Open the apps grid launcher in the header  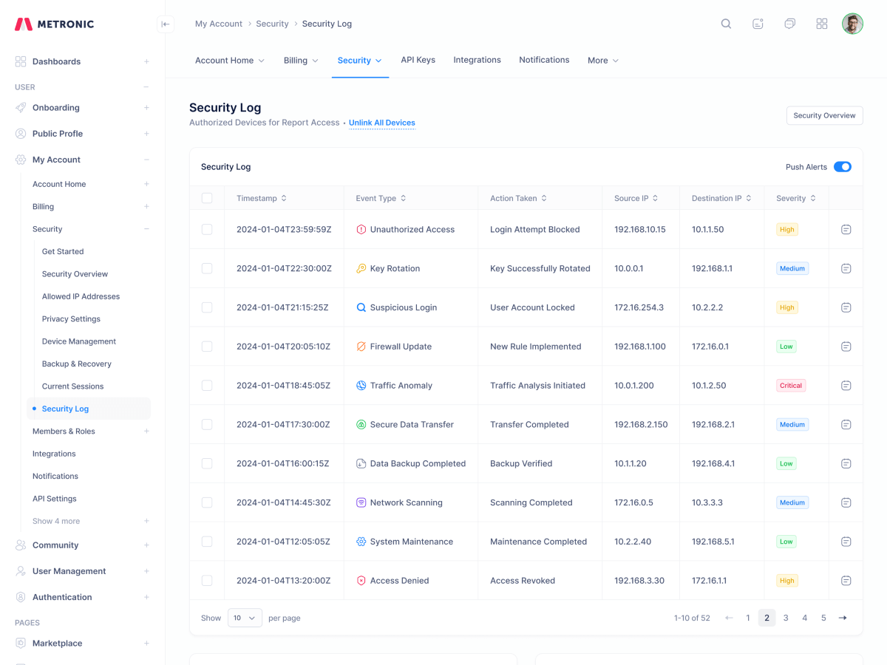pos(821,23)
